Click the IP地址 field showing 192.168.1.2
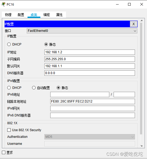The width and height of the screenshot is (147, 159). click(x=90, y=52)
